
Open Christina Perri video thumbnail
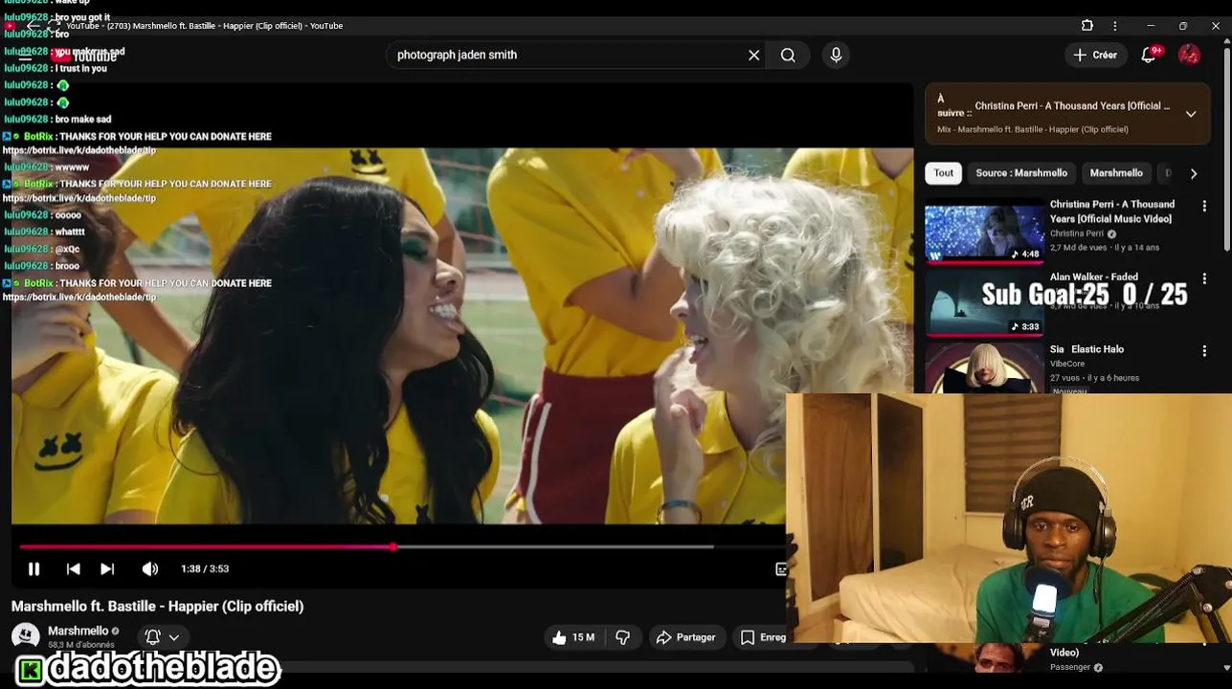(x=984, y=230)
